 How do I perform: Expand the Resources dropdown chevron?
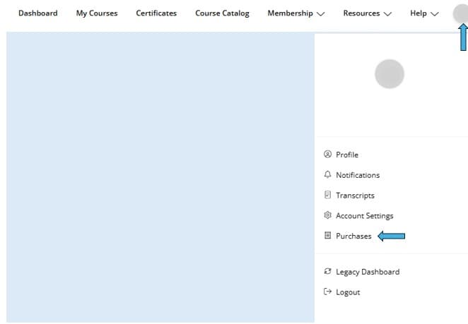(x=387, y=13)
